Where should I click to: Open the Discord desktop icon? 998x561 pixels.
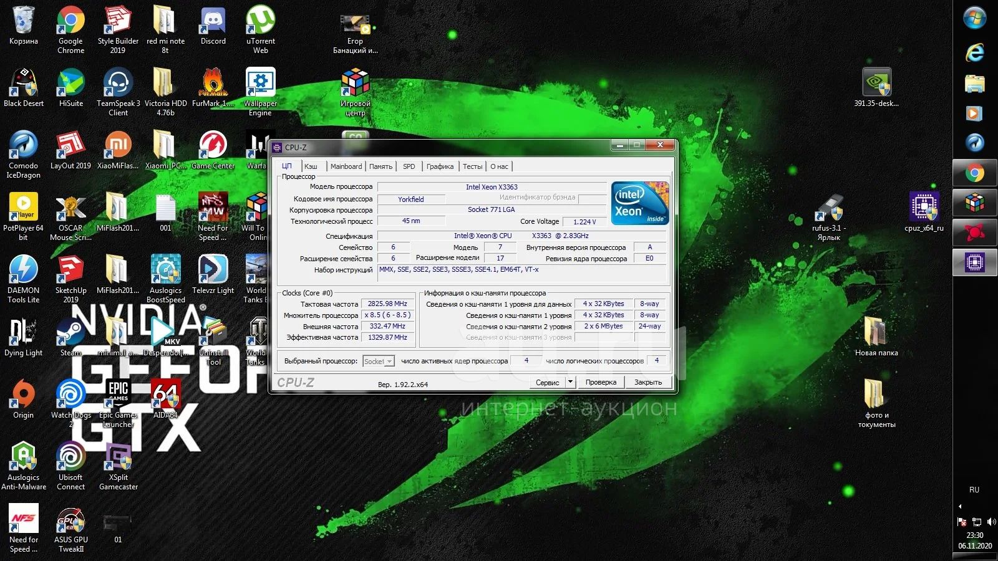[x=213, y=22]
